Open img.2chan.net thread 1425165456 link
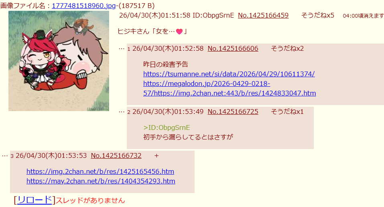 [x=100, y=171]
